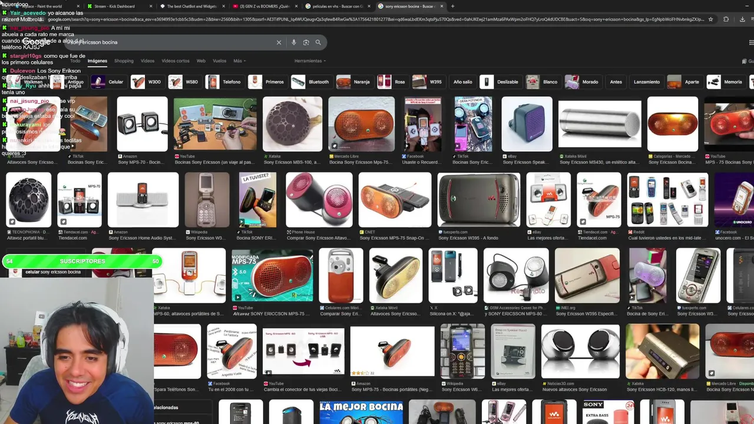Open Xataka Sony Ericsson HCB-120 image
This screenshot has height=424, width=754.
point(662,351)
